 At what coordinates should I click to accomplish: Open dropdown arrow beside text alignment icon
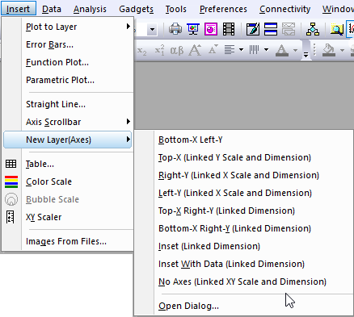click(x=241, y=50)
